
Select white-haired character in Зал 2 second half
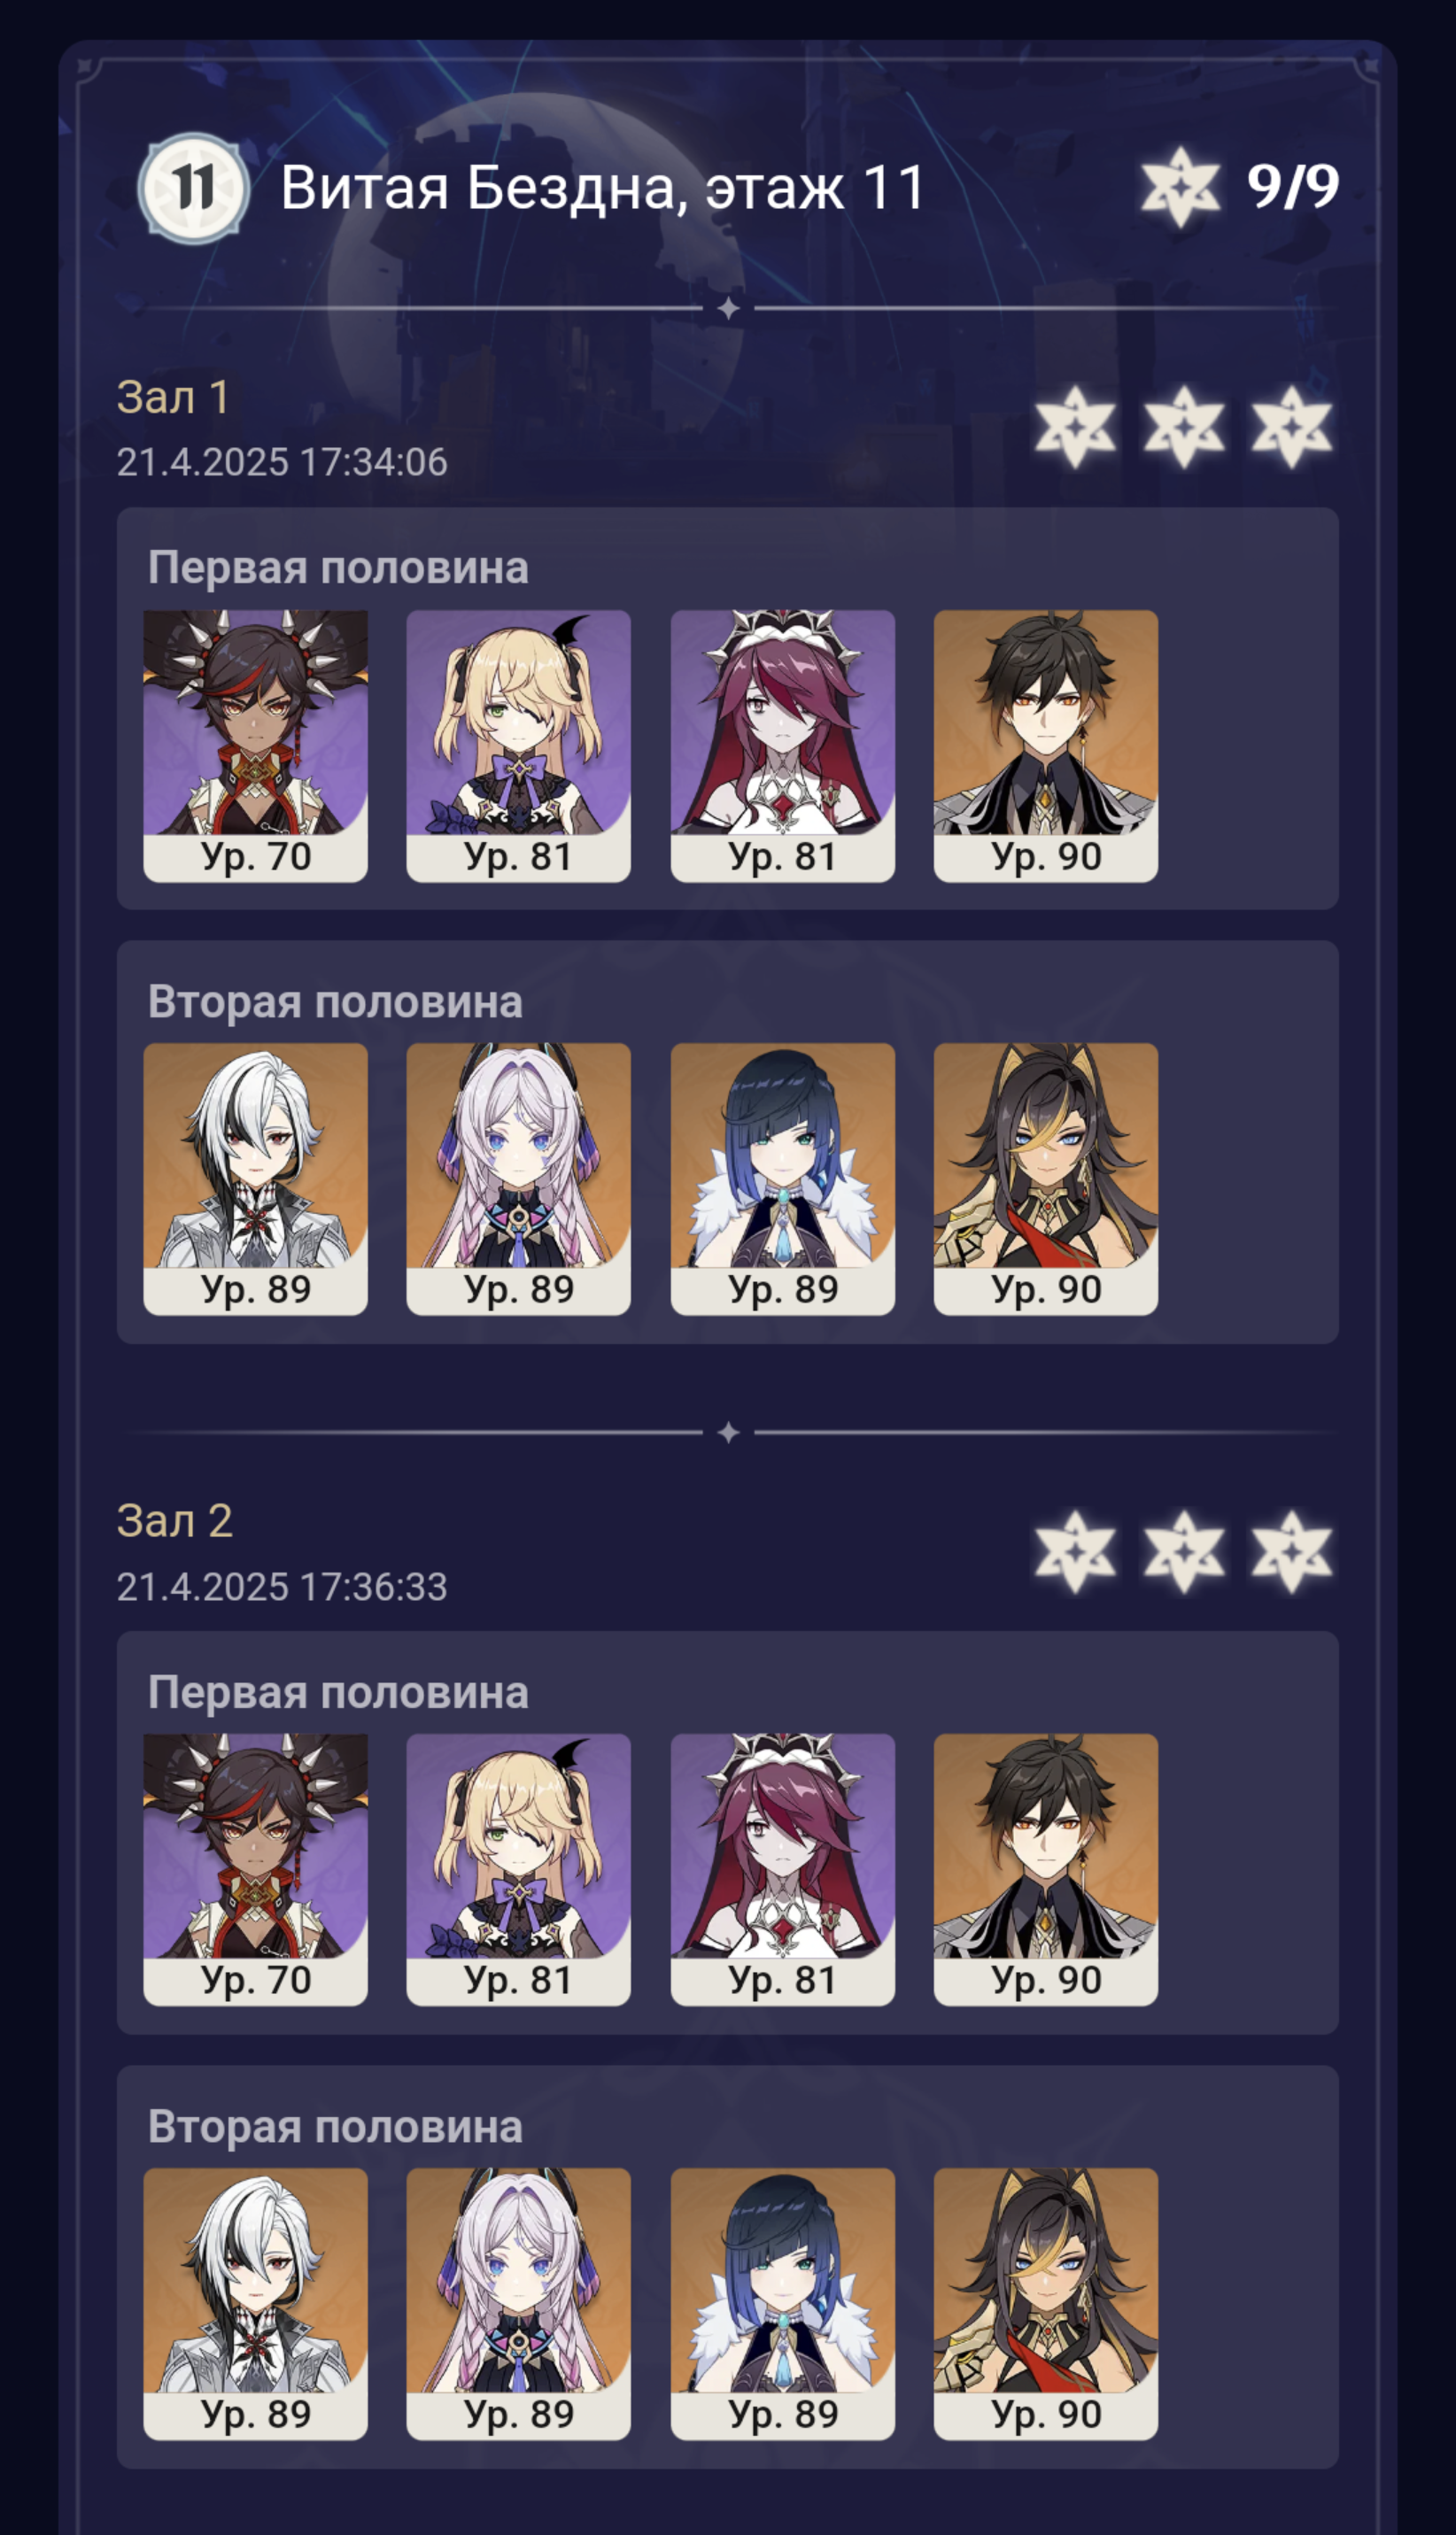point(255,2303)
